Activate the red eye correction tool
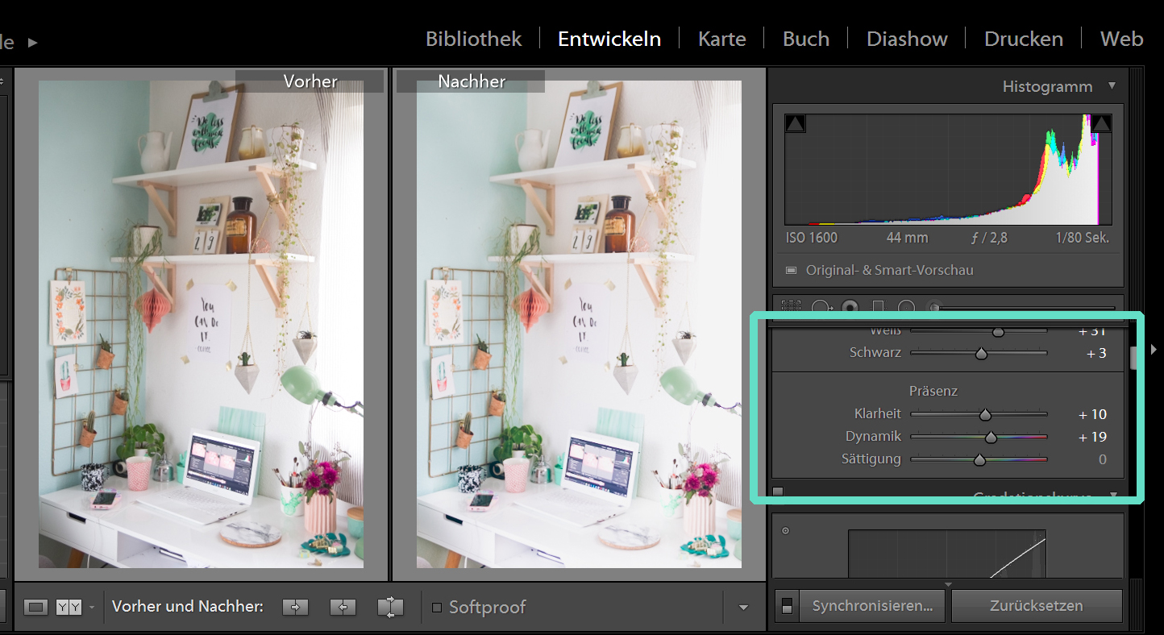The image size is (1164, 635). click(850, 306)
